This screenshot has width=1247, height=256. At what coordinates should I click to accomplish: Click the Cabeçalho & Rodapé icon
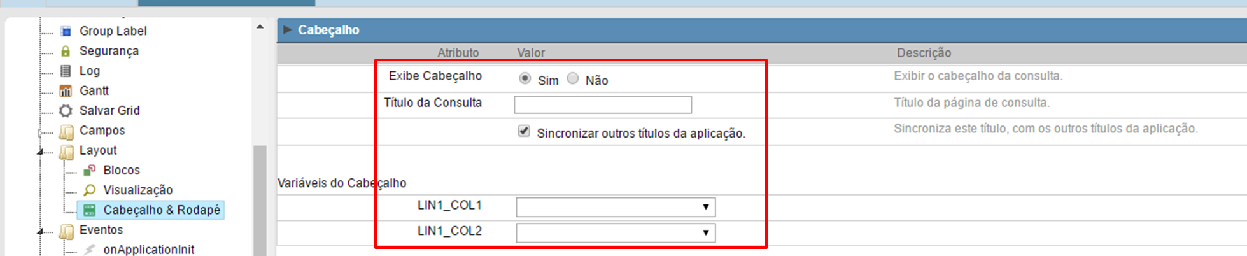90,210
